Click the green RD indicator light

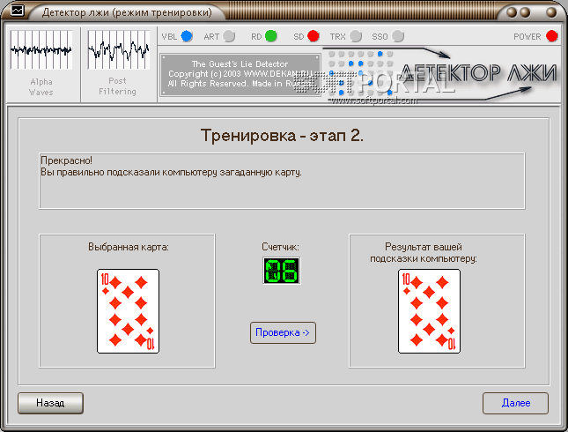click(271, 36)
